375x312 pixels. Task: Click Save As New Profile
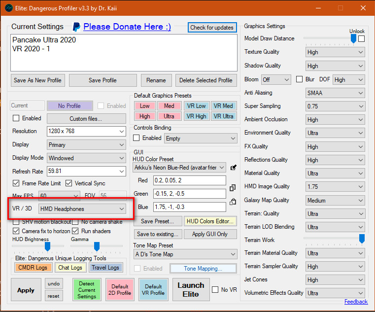[x=37, y=80]
